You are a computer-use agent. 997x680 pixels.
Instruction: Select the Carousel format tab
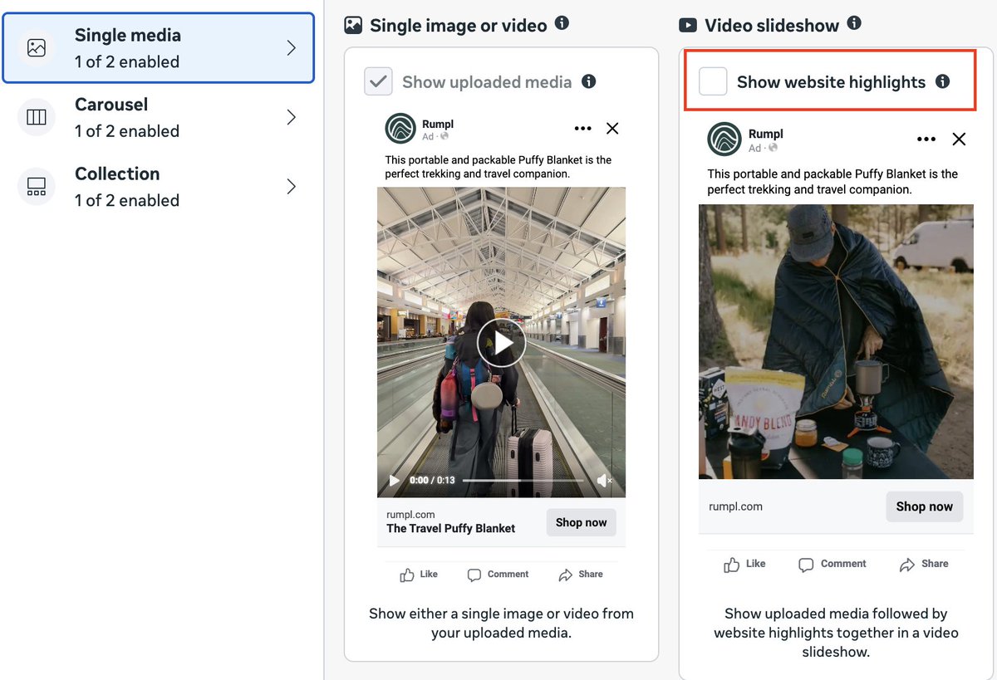158,117
